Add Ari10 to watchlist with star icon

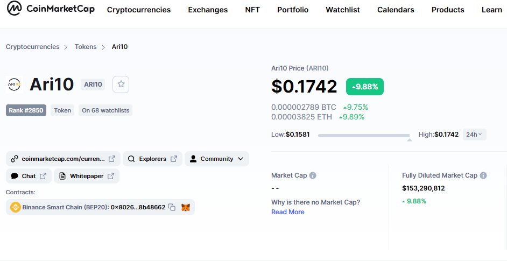[121, 84]
